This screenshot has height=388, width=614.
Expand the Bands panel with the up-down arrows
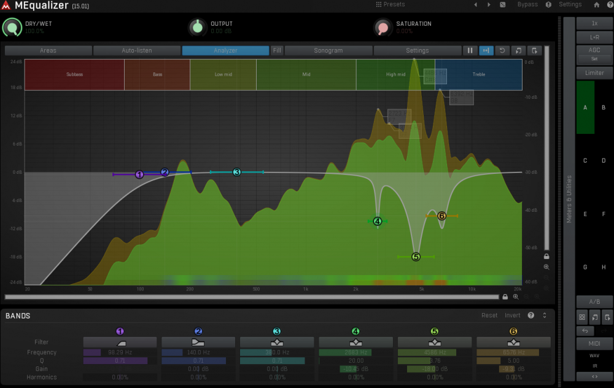coord(544,315)
